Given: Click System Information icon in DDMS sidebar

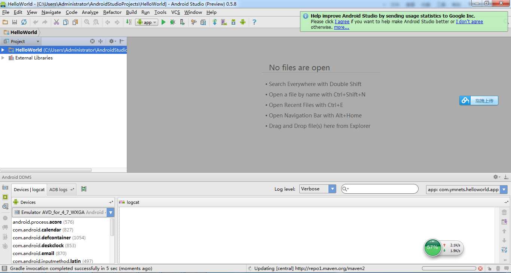Looking at the screenshot, I should 5,206.
